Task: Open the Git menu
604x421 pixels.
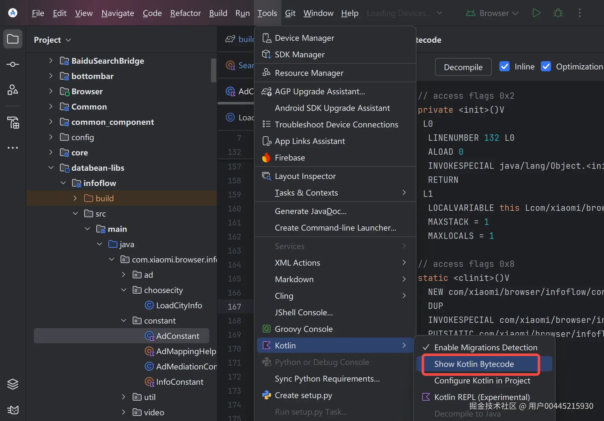Action: [x=290, y=13]
